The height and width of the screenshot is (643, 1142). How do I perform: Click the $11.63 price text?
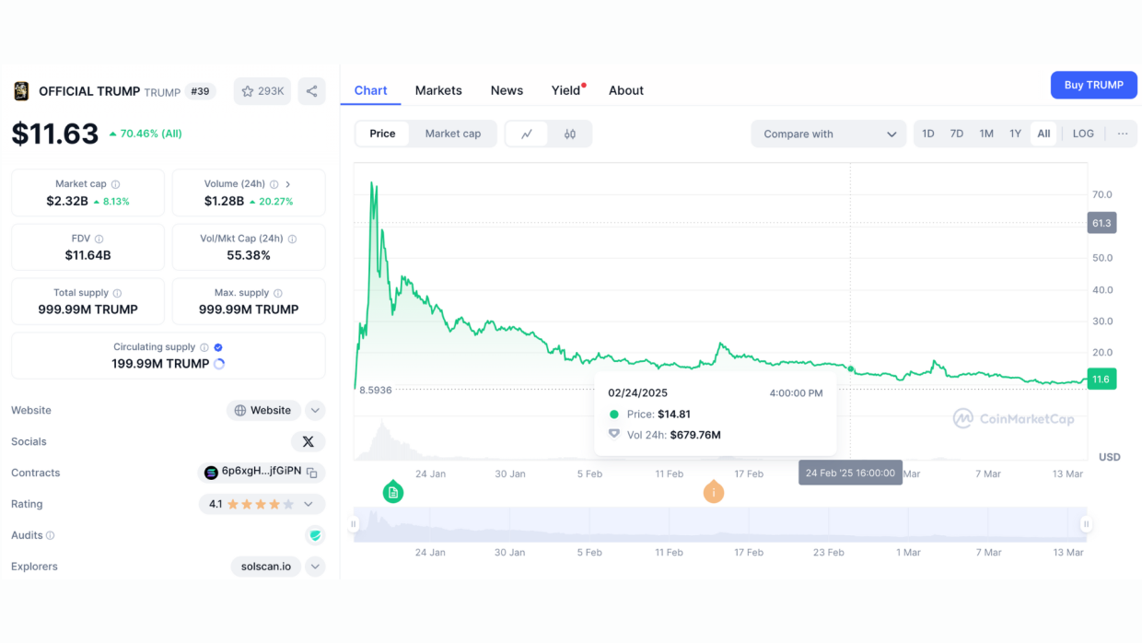(55, 134)
